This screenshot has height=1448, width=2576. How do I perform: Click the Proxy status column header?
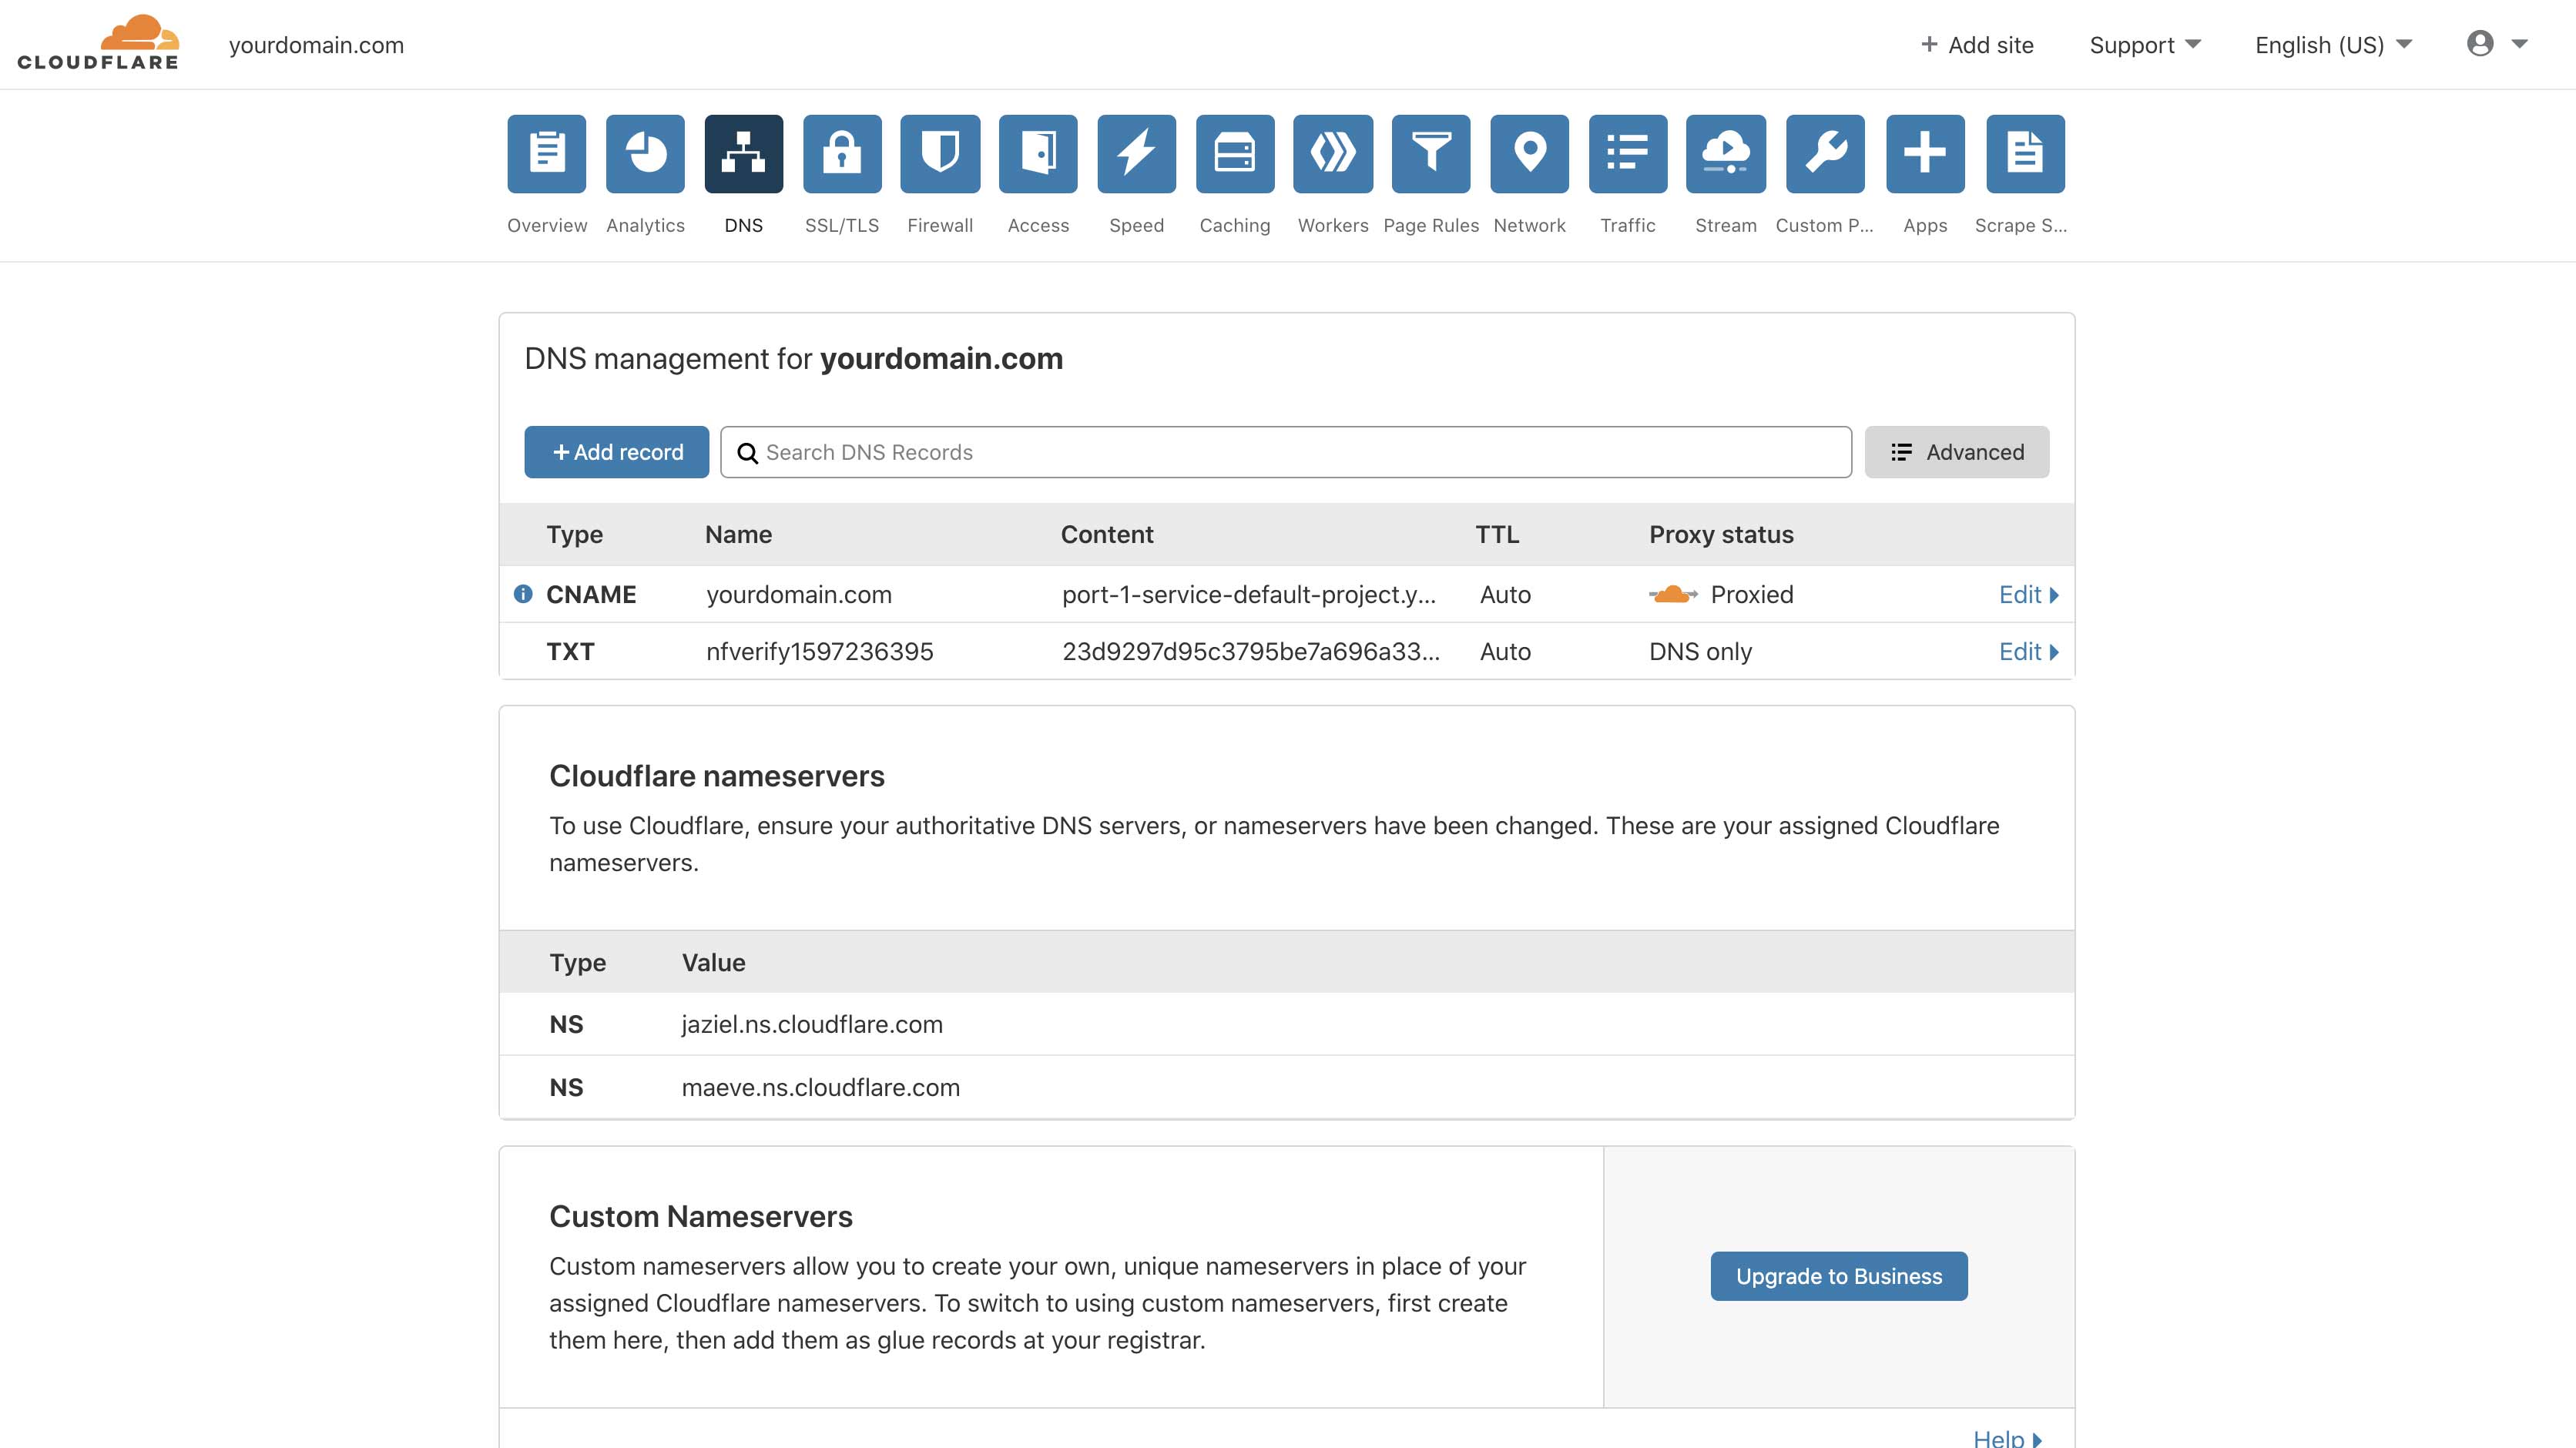[1721, 535]
